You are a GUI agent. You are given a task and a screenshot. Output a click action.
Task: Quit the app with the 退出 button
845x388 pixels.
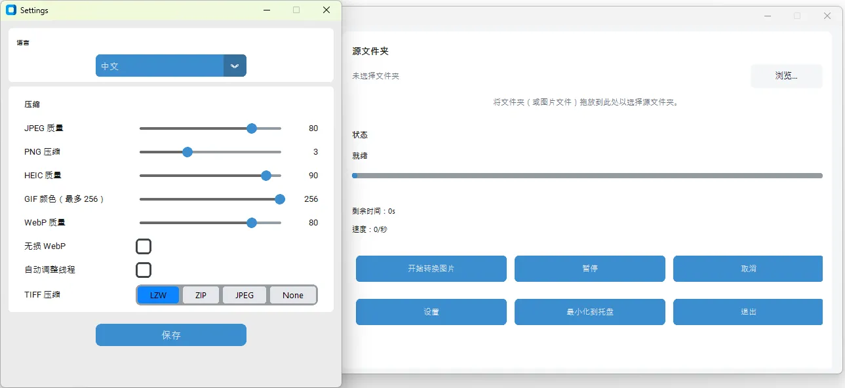[747, 312]
